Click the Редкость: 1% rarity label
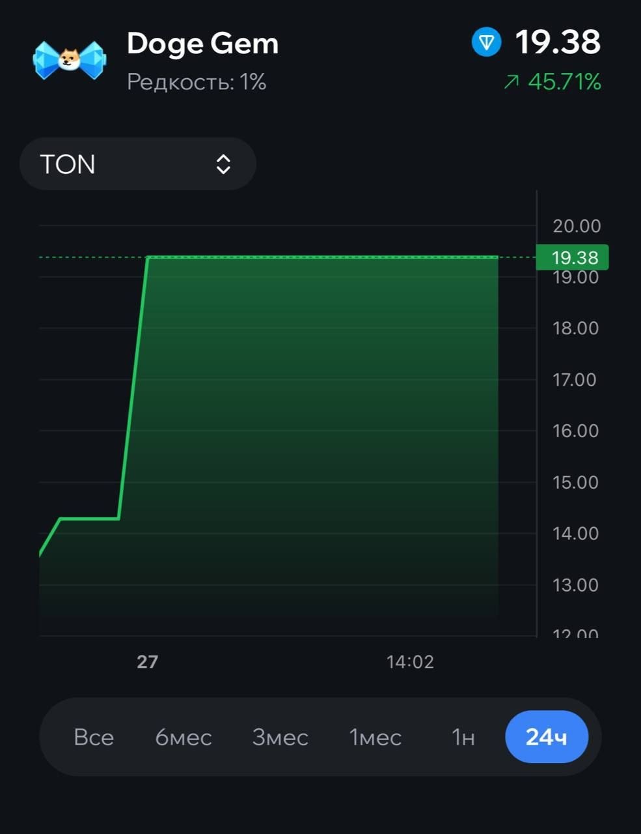Image resolution: width=641 pixels, height=834 pixels. pyautogui.click(x=197, y=82)
